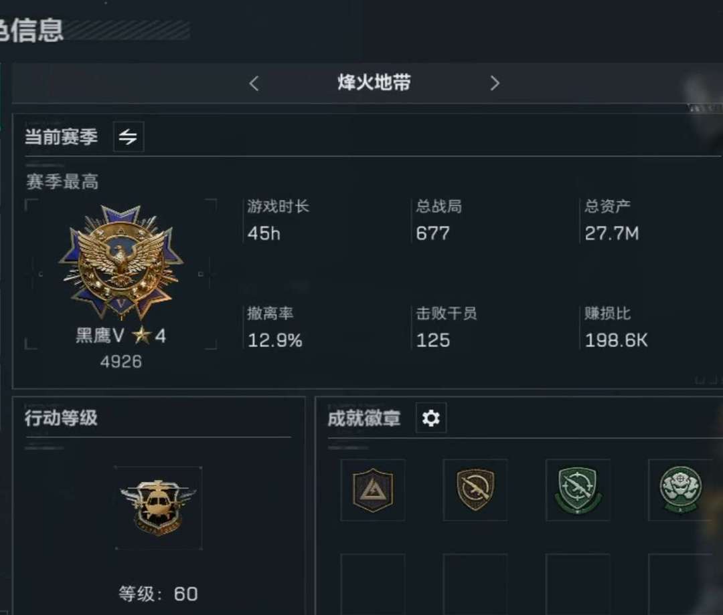Toggle the current season swap arrows
Image resolution: width=723 pixels, height=615 pixels.
tap(129, 137)
